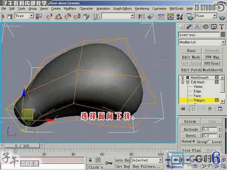Screen dimensions: 227x170
Task: Expand the MeshSmooth modifier entry
Action: click(188, 78)
